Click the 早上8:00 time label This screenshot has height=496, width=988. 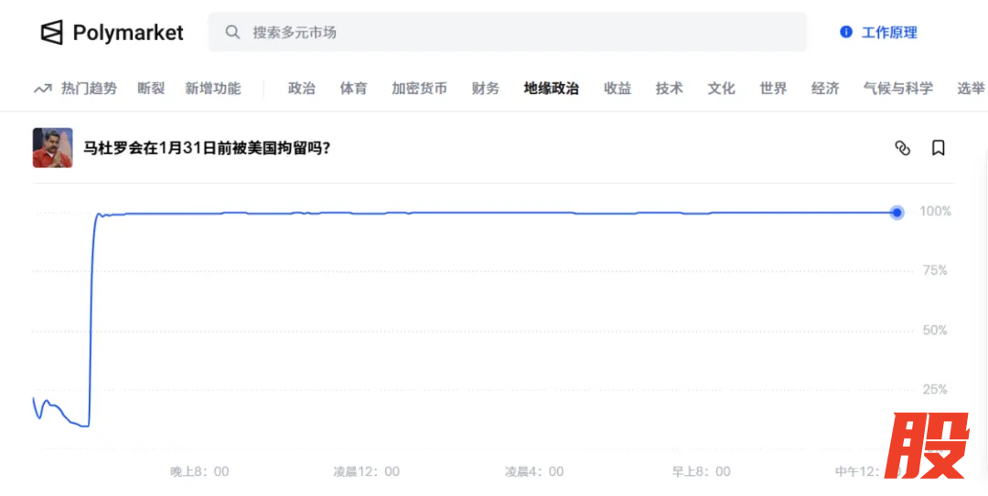pos(702,471)
